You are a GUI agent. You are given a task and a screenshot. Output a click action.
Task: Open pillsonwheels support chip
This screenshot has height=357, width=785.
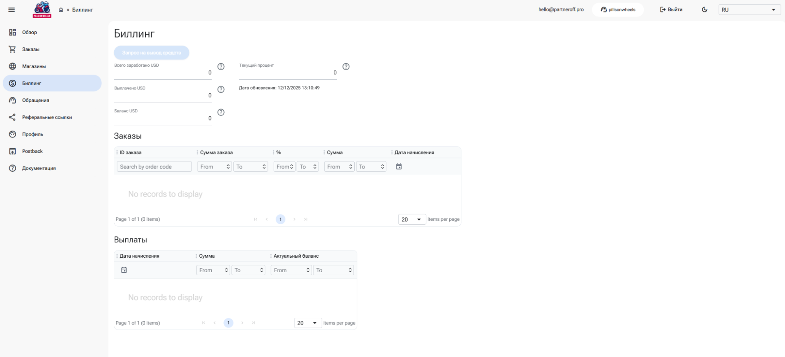618,10
